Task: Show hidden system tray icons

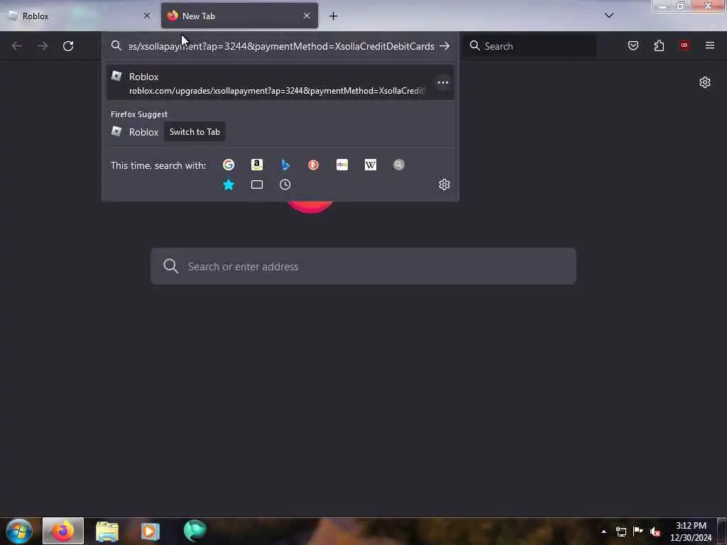Action: point(603,532)
